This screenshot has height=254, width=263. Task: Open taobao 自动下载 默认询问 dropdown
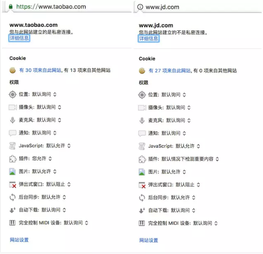[54, 210]
